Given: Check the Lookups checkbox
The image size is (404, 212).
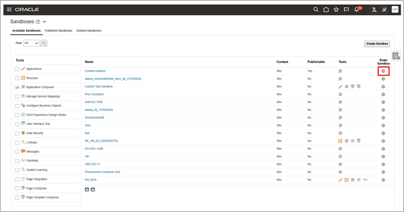Looking at the screenshot, I should 17,143.
